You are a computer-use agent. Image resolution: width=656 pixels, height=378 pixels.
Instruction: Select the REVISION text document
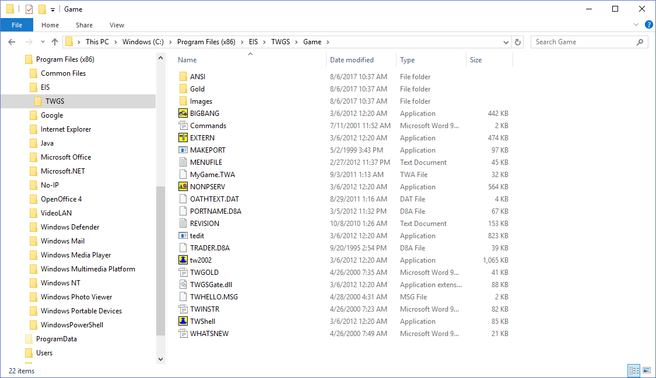click(x=204, y=224)
